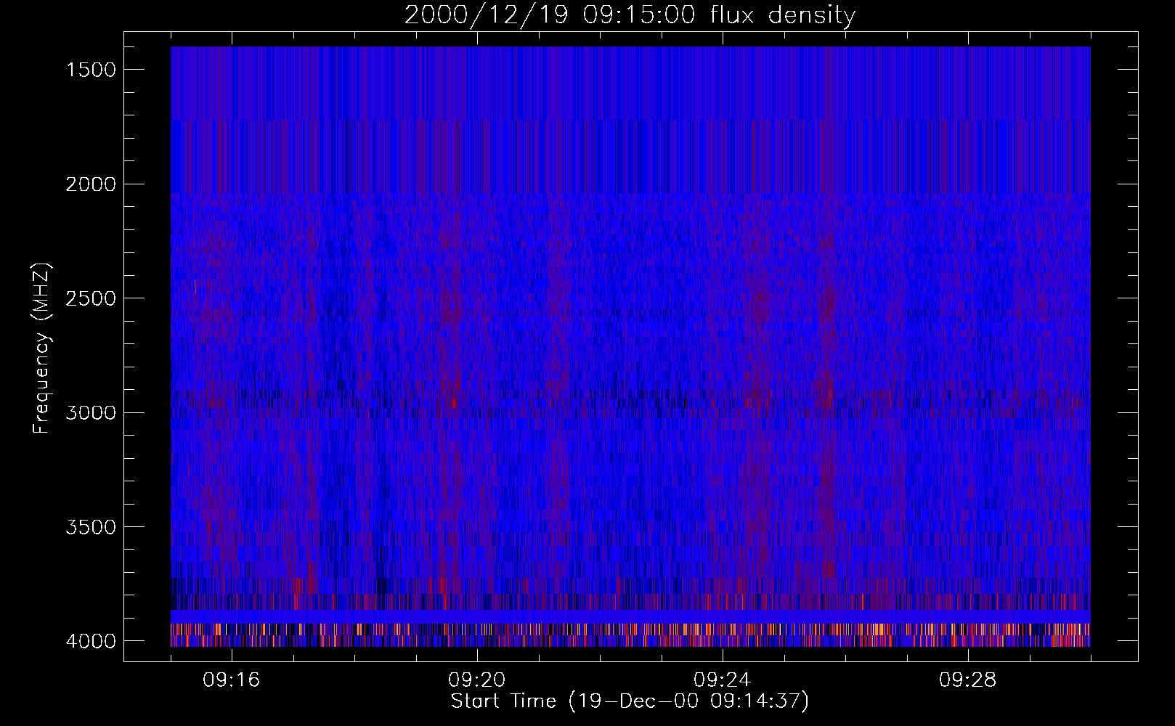Click the 3500 frequency tick label

91,527
